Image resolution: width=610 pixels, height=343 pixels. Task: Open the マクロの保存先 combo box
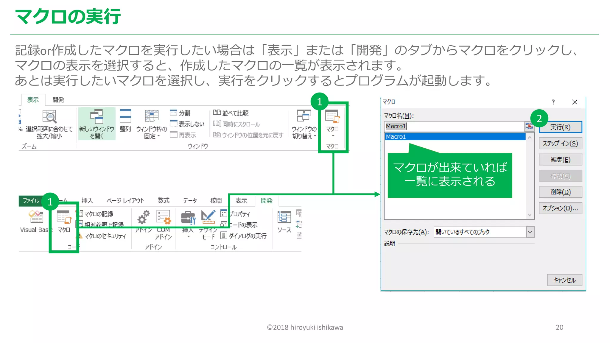tap(484, 232)
